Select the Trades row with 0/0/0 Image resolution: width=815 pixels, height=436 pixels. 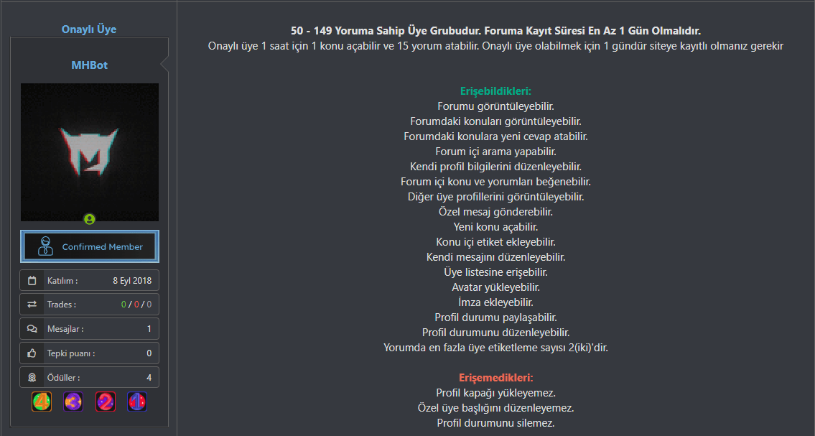[x=90, y=305]
